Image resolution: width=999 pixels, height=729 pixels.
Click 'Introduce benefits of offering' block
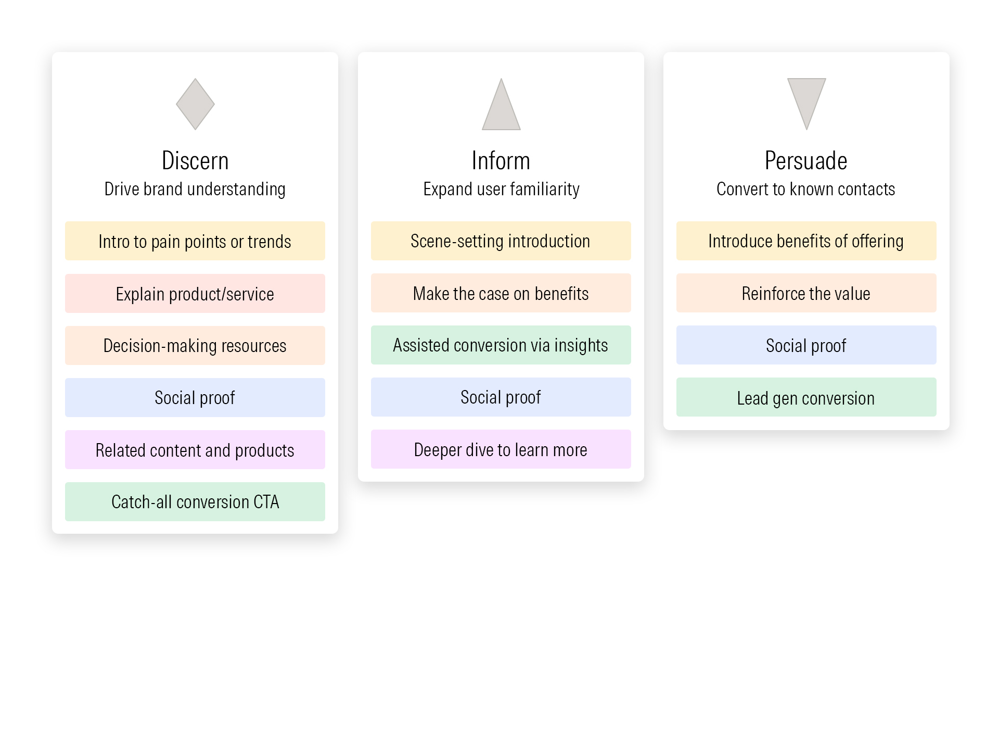tap(806, 241)
